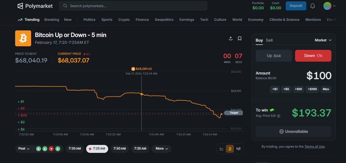Click the price to beat $68,040.19

pos(31,60)
